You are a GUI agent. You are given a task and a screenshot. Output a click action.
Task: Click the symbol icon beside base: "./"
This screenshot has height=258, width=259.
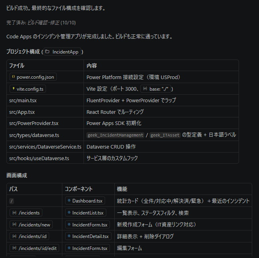(x=145, y=89)
